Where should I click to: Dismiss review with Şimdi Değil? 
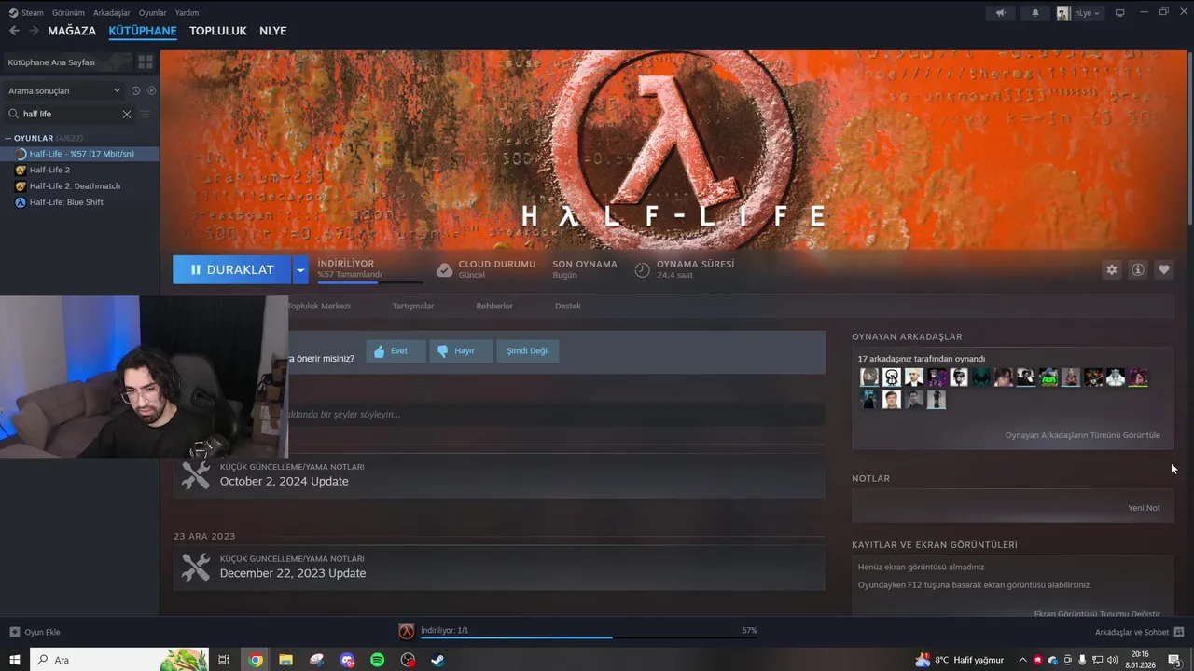tap(528, 351)
